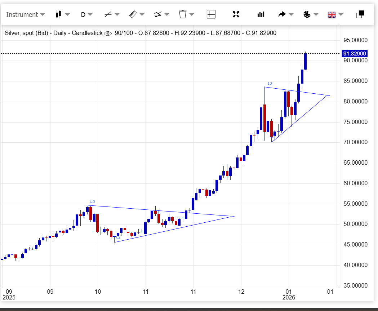Open the dropdown arrow beside the trash bin
Screen dimensions: 378x311
click(192, 15)
